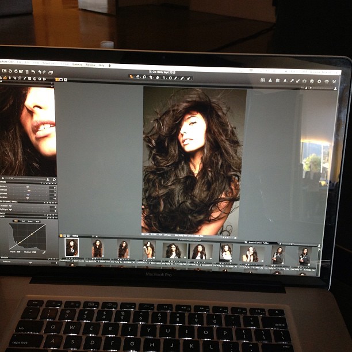Click the apply adjustments down-arrow icon

point(298,81)
